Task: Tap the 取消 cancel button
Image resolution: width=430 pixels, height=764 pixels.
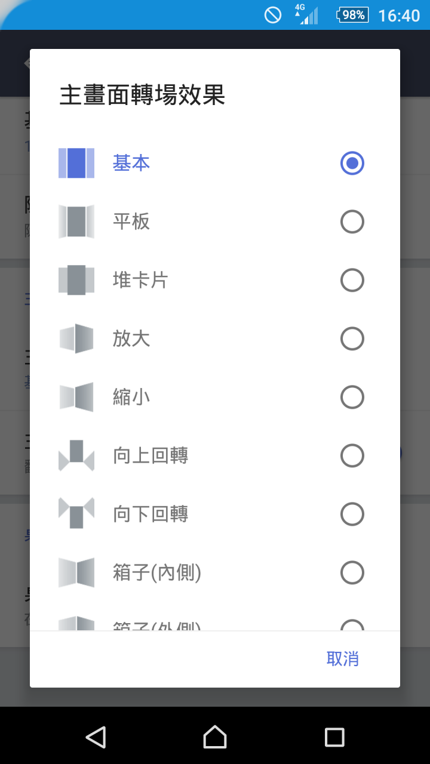Action: click(x=343, y=658)
